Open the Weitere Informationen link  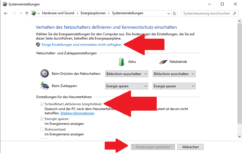point(77,113)
